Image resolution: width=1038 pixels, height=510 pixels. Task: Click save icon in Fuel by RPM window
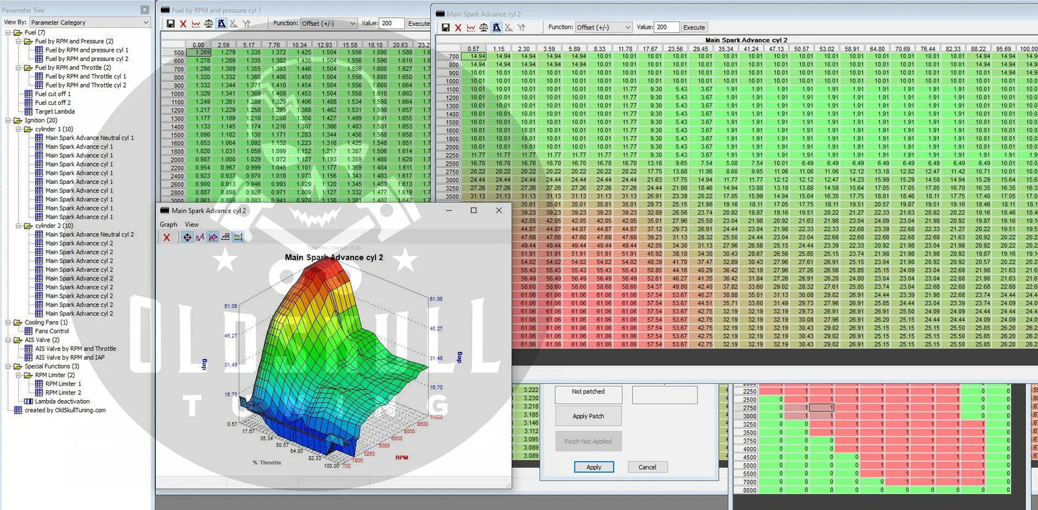pyautogui.click(x=170, y=24)
